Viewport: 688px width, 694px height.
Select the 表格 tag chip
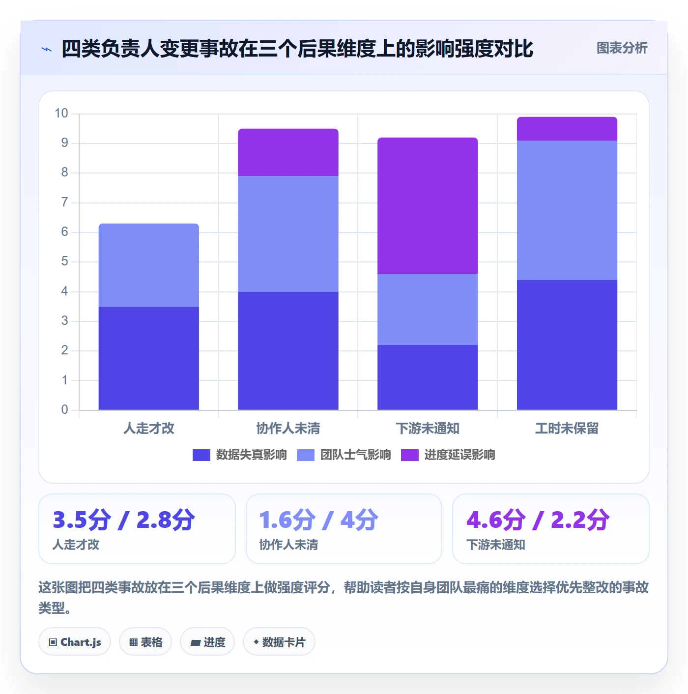point(145,642)
